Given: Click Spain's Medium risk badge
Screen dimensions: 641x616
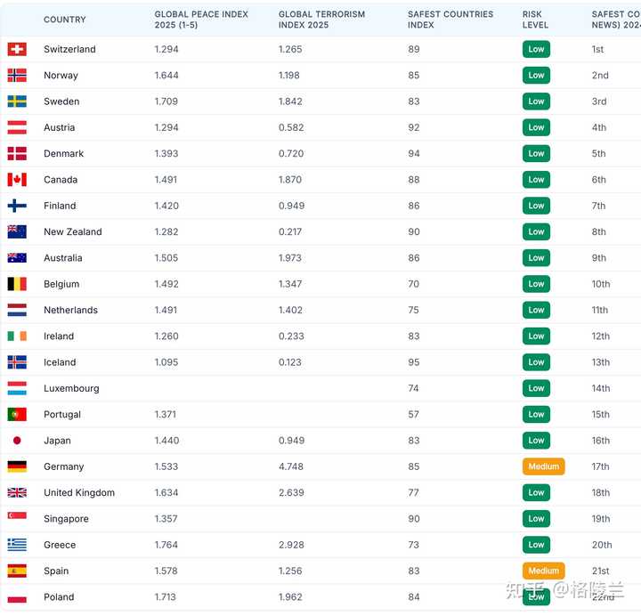Looking at the screenshot, I should click(543, 571).
